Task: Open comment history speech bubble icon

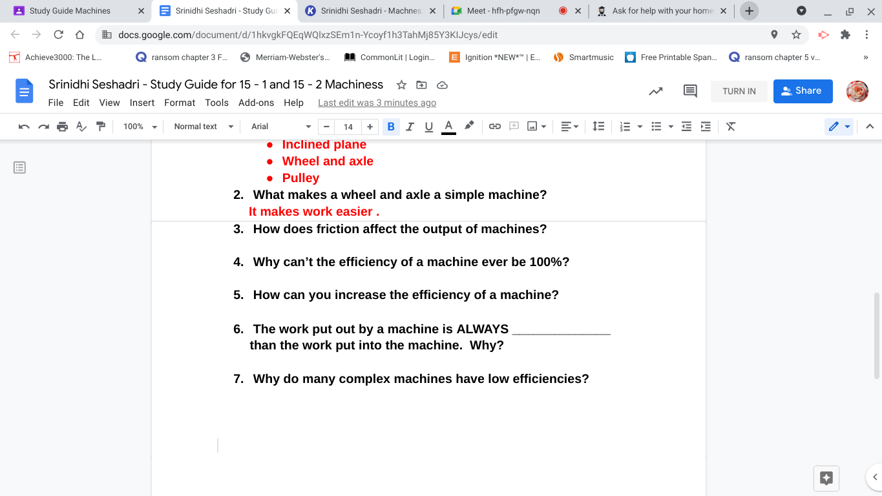Action: (x=690, y=91)
